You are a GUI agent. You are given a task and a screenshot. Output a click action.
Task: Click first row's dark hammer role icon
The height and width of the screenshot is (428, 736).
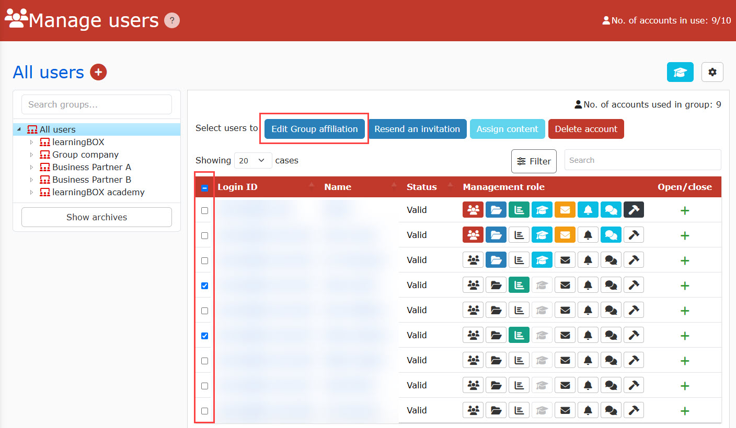click(634, 210)
